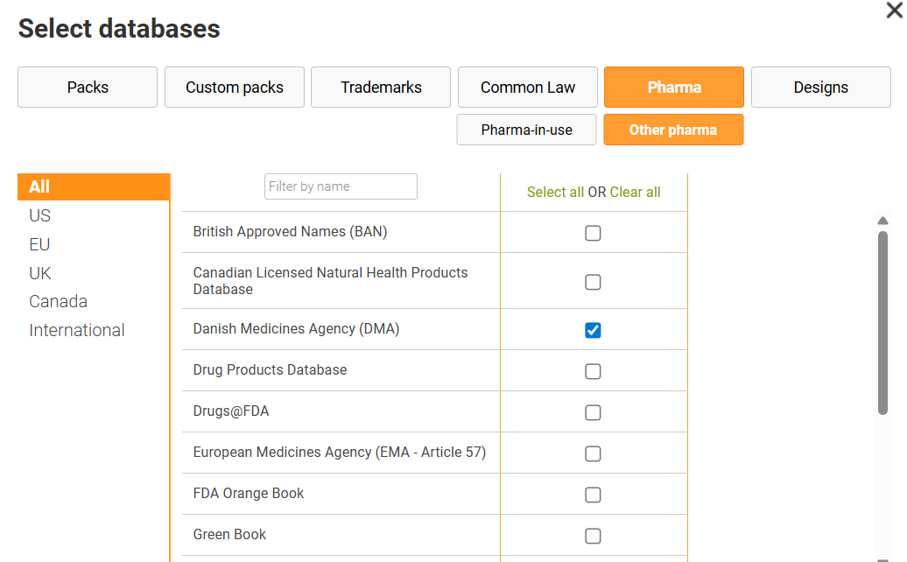Screen dimensions: 907x562
Task: Switch to the Trademarks tab
Action: coord(381,88)
